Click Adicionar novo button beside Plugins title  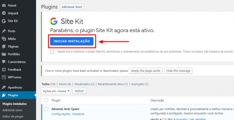tap(72, 7)
